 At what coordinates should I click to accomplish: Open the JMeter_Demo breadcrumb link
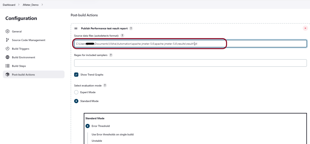coord(31,5)
